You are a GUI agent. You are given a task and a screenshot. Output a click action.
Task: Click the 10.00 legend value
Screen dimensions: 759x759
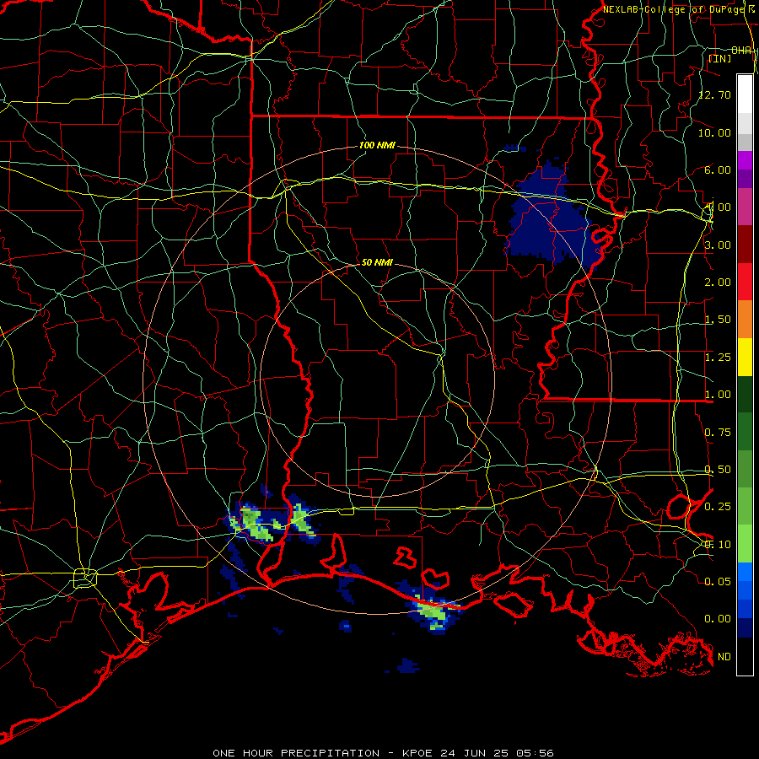pos(715,132)
